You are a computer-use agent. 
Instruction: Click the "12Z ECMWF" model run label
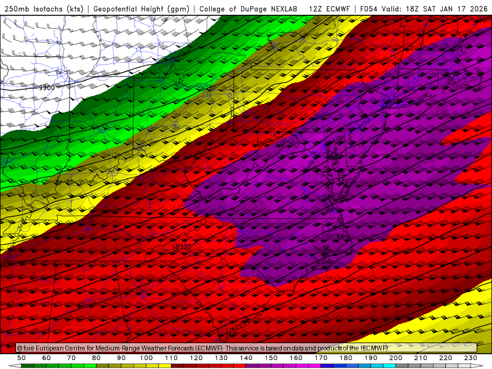click(329, 9)
